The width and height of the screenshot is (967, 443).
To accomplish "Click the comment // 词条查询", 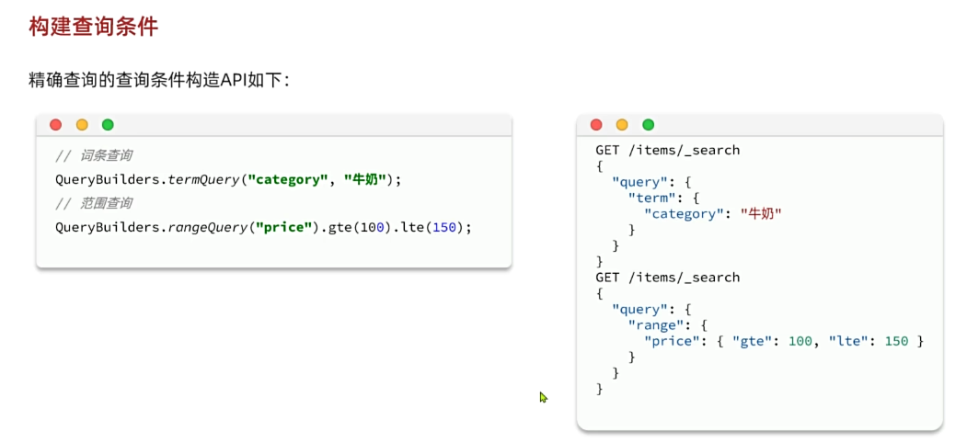I will [93, 155].
